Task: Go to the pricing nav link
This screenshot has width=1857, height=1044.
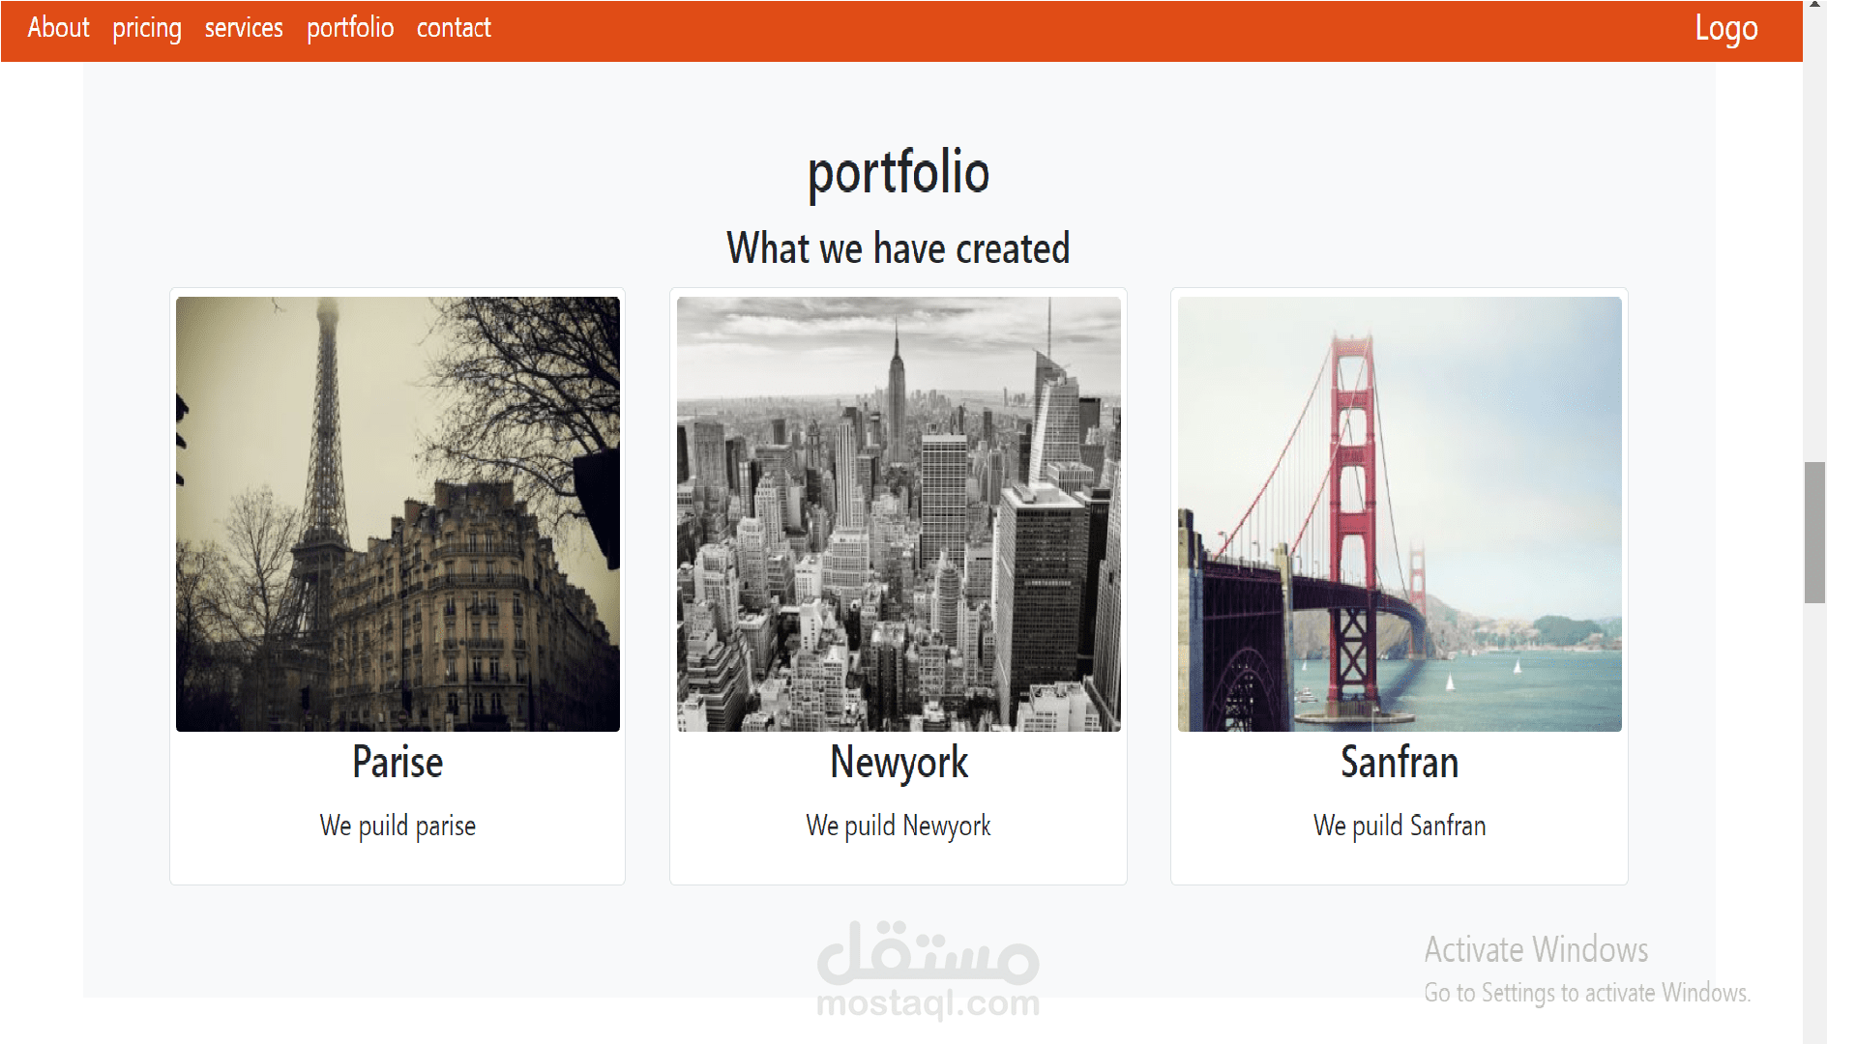Action: [x=146, y=28]
